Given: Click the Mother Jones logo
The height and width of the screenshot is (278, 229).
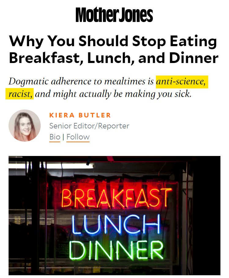Looking at the screenshot, I should point(114,15).
